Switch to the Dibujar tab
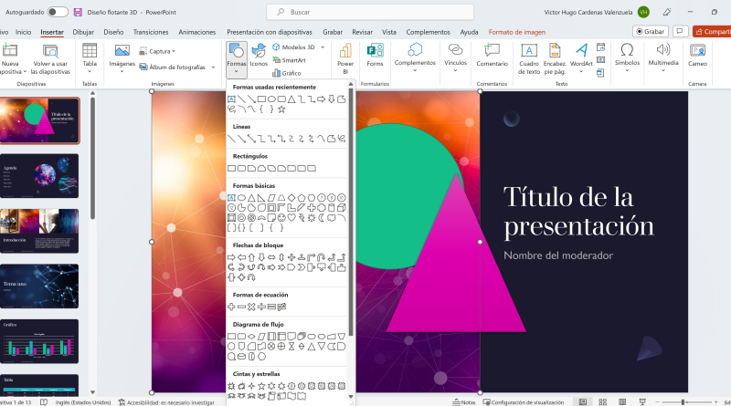Screen dimensions: 731x406 tap(83, 32)
